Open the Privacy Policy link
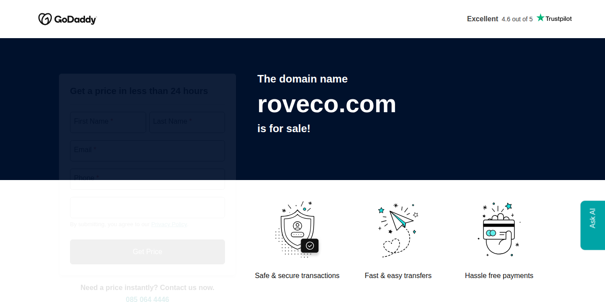This screenshot has height=302, width=605. [x=169, y=224]
